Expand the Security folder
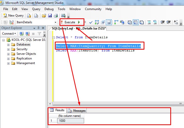The height and width of the screenshot is (128, 184). pyautogui.click(x=8, y=49)
